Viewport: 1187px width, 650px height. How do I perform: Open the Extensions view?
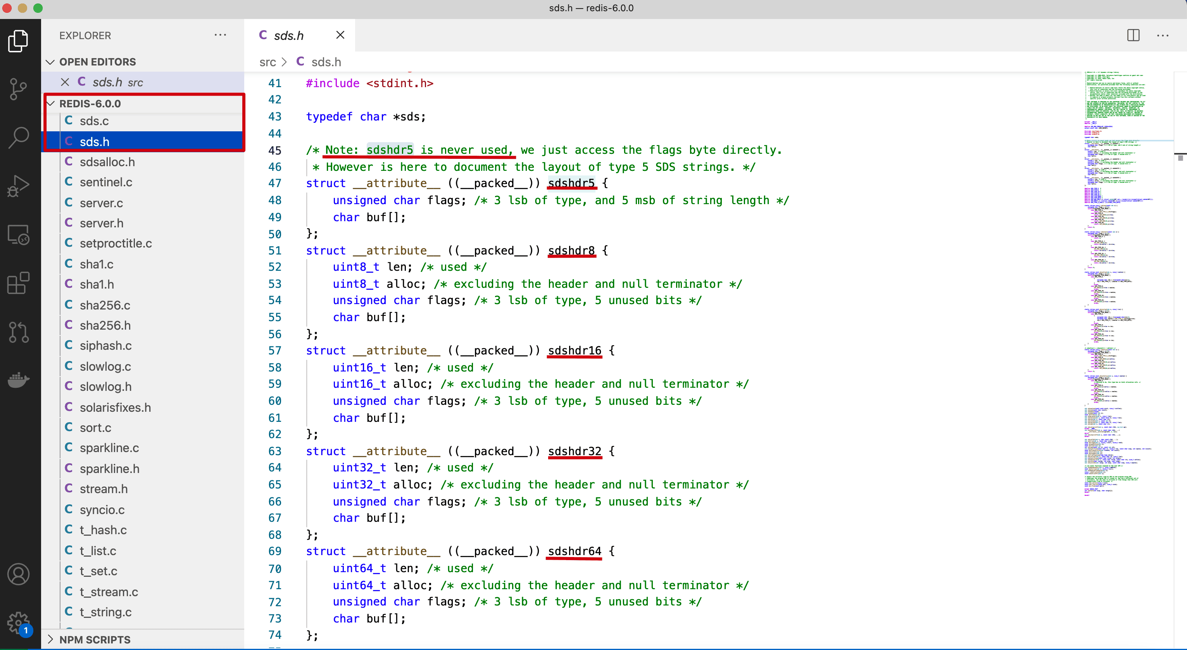point(19,283)
